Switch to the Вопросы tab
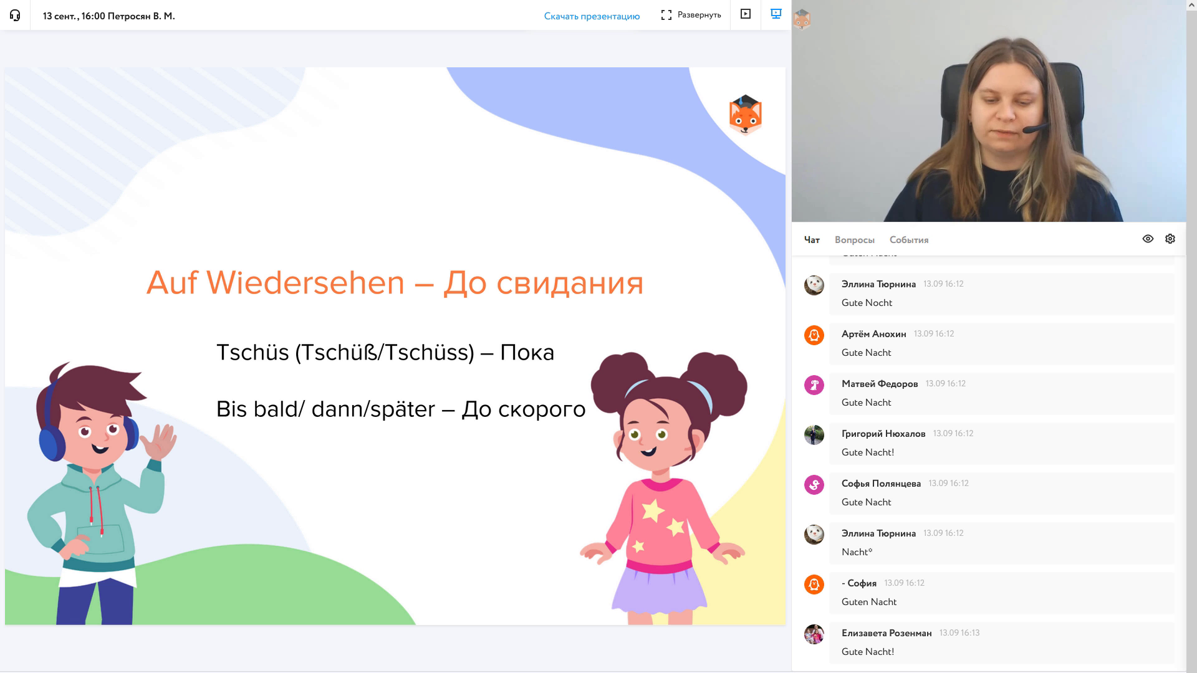This screenshot has height=673, width=1197. click(x=854, y=240)
